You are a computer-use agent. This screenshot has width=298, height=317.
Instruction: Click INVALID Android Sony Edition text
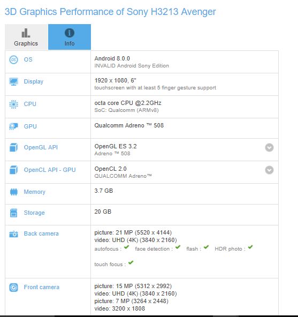pos(132,66)
